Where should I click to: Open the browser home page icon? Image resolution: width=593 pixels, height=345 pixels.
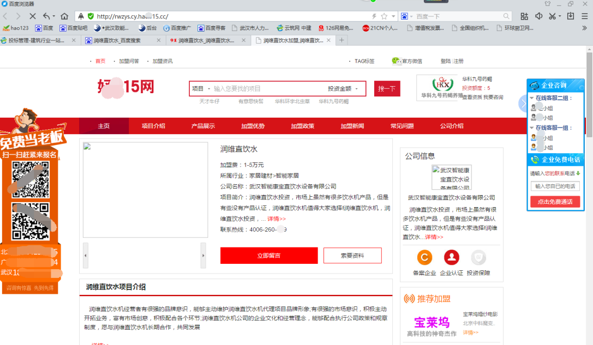click(64, 16)
